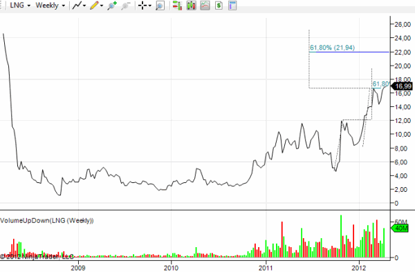
Task: Click the zoom frame magnifier icon
Action: click(160, 6)
